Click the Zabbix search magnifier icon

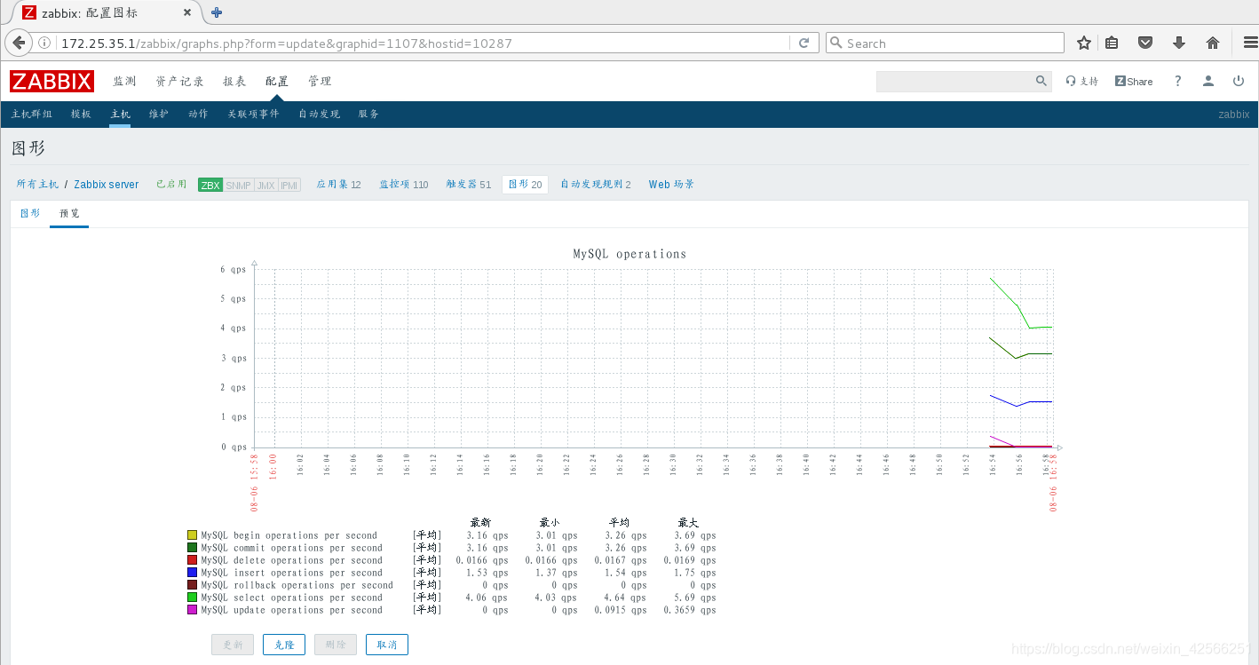pos(1041,81)
